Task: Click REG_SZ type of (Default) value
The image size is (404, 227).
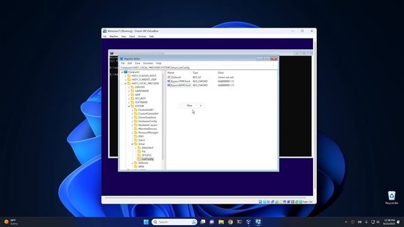Action: [197, 77]
